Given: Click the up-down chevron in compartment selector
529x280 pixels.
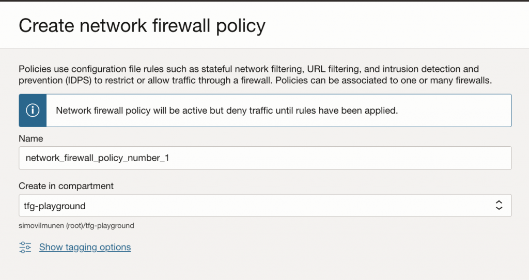Looking at the screenshot, I should click(499, 205).
